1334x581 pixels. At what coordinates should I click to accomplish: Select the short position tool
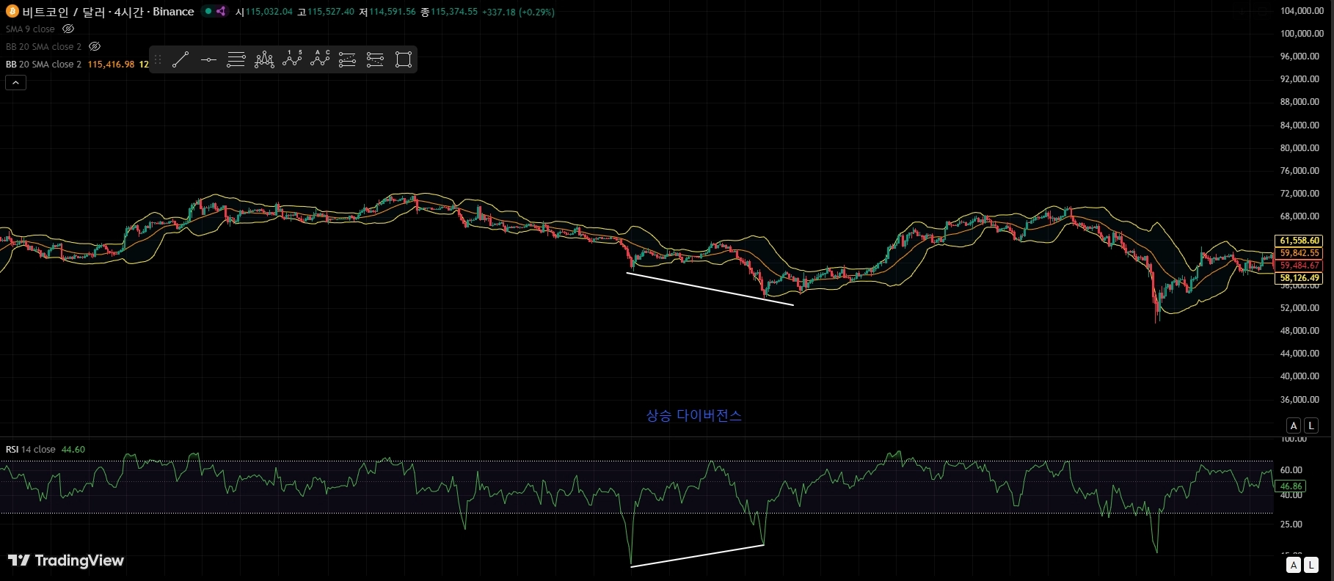(376, 60)
